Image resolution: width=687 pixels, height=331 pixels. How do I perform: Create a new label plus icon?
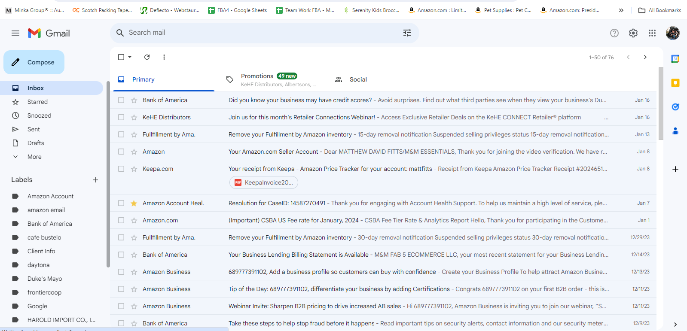point(95,180)
